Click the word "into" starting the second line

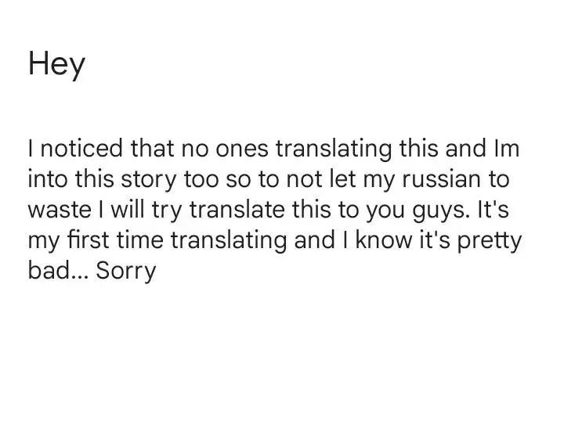coord(48,180)
